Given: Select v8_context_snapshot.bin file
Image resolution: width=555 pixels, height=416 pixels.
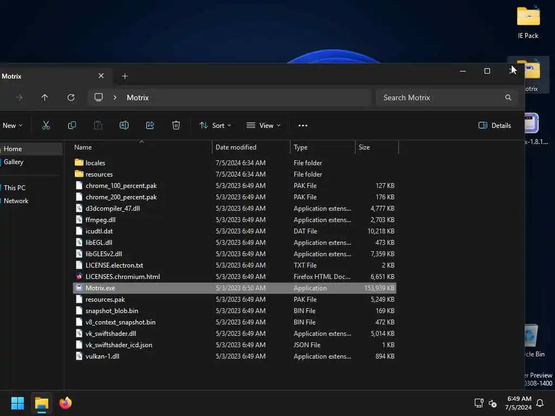Looking at the screenshot, I should click(234, 322).
